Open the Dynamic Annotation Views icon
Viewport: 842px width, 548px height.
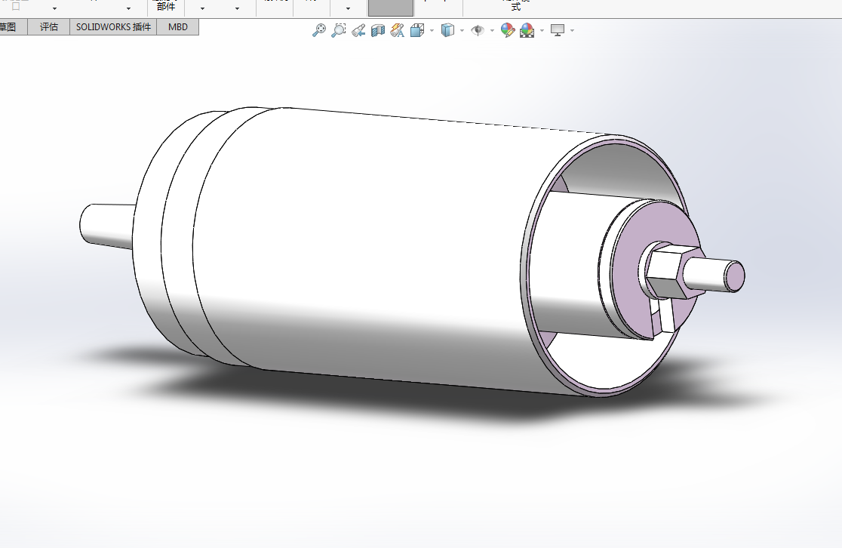pyautogui.click(x=398, y=30)
